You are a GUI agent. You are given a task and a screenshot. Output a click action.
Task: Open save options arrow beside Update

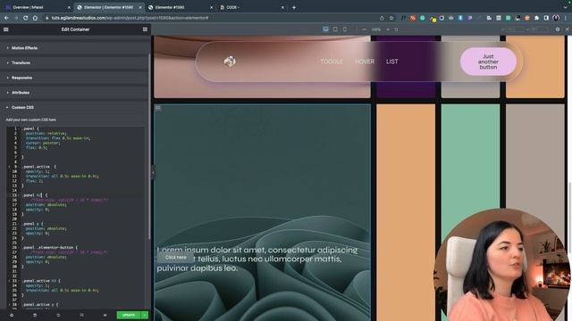tap(145, 315)
